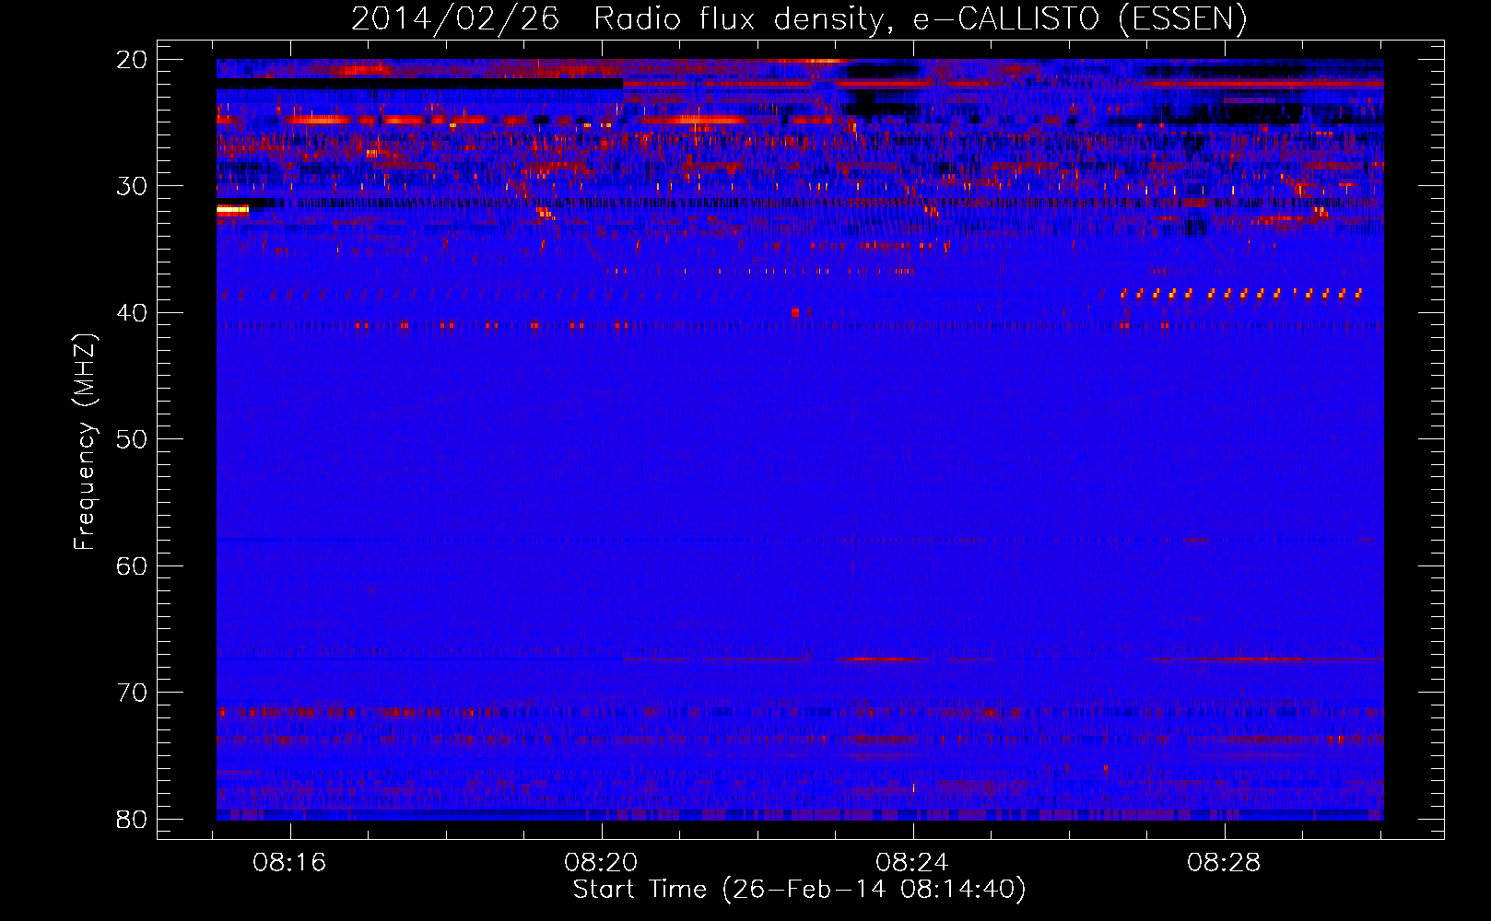1491x921 pixels.
Task: Click the 08:20 time axis label
Action: tap(601, 863)
